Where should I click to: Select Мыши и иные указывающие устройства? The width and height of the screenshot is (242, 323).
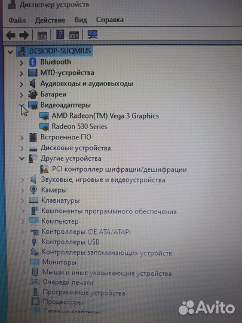(107, 273)
